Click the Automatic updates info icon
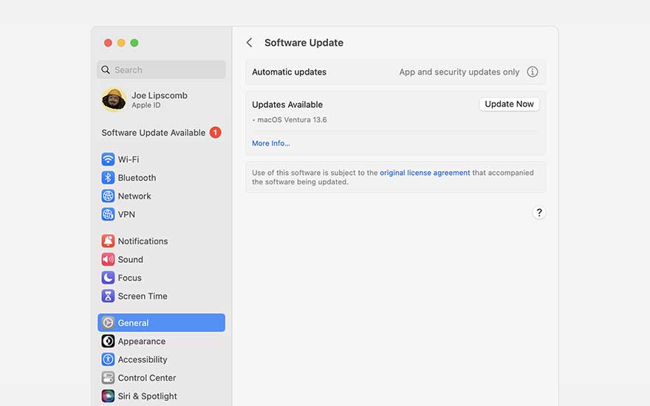650x406 pixels. (x=533, y=72)
